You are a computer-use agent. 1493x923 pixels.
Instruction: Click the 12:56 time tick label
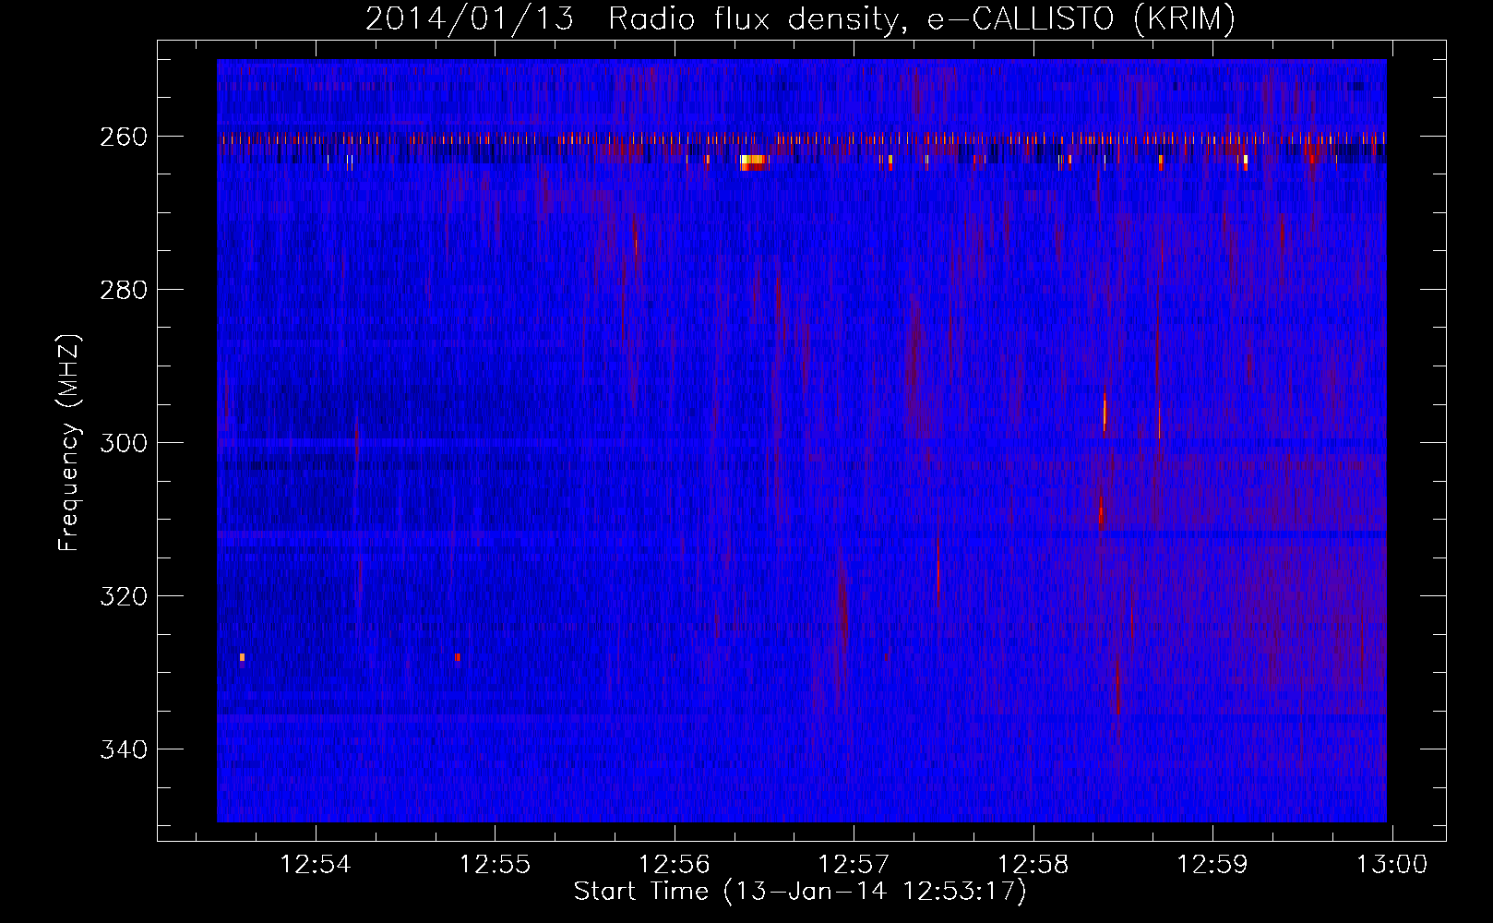(x=675, y=865)
